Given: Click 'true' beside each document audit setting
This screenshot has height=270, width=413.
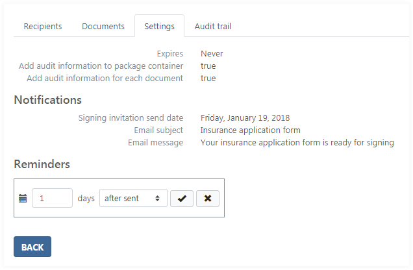Looking at the screenshot, I should [208, 79].
